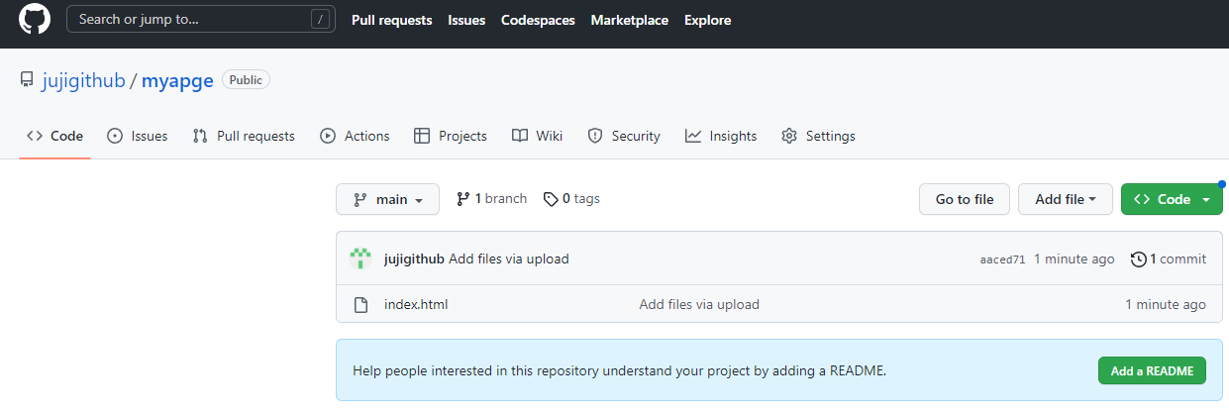Screen dimensions: 1229x414
Task: Click index.html row commit message
Action: click(x=699, y=304)
